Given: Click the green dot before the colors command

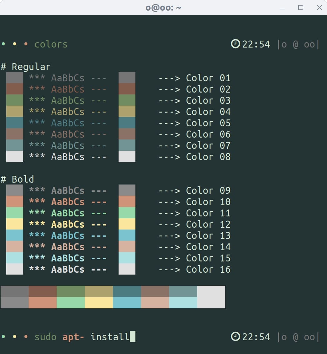Looking at the screenshot, I should coord(3,44).
